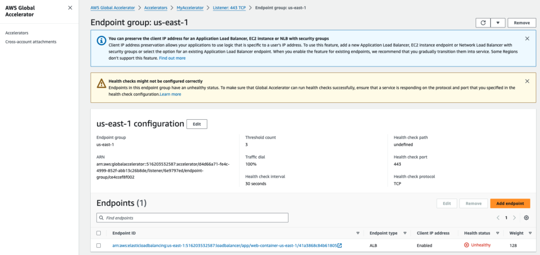
Task: Click the Health check path undefined value
Action: (403, 145)
